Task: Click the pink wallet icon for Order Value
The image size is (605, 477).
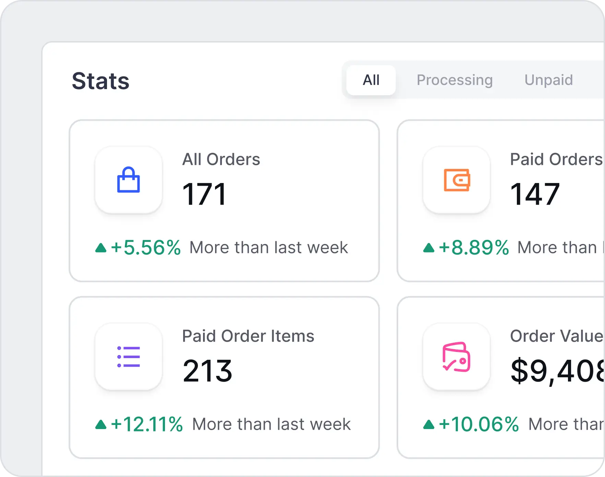Action: [456, 357]
